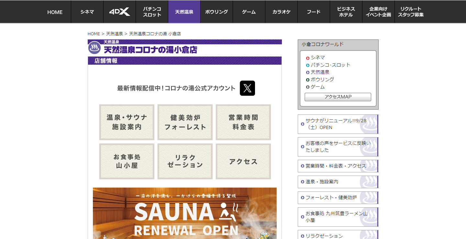Open the X (Twitter) official account icon
Screen dimensions: 466x239
pyautogui.click(x=247, y=88)
